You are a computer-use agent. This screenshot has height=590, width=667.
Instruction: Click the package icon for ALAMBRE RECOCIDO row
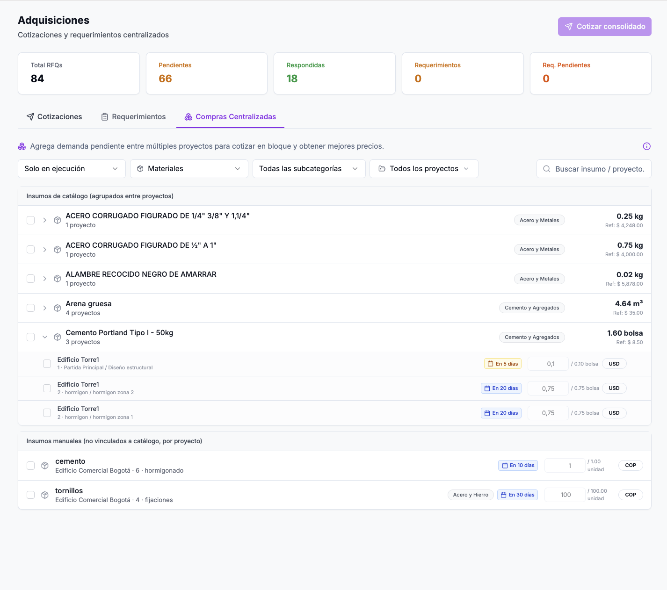(x=58, y=279)
